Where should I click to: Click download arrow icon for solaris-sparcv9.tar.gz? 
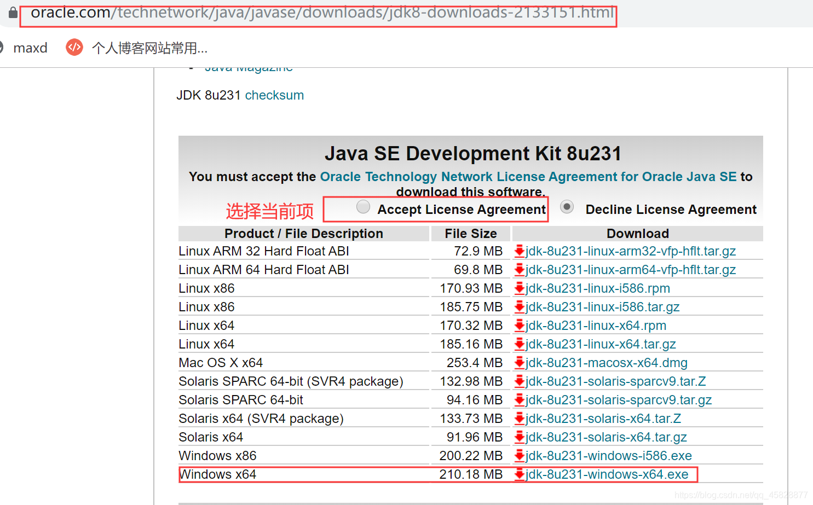click(x=520, y=400)
